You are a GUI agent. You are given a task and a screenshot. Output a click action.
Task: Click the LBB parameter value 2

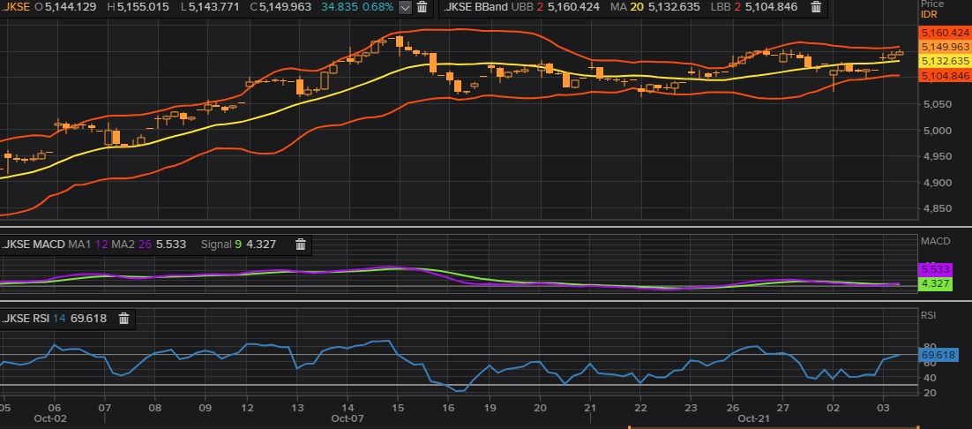737,7
